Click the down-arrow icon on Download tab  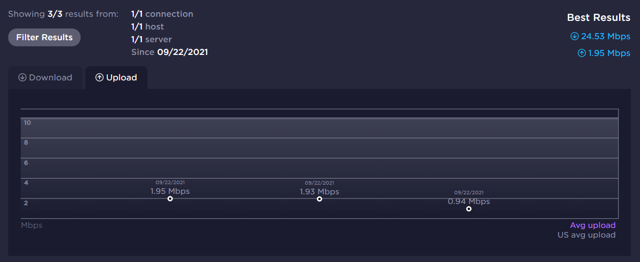22,77
